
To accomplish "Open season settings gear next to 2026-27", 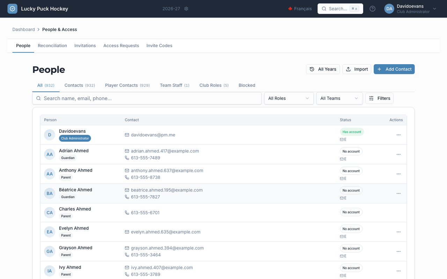I will click(x=186, y=9).
